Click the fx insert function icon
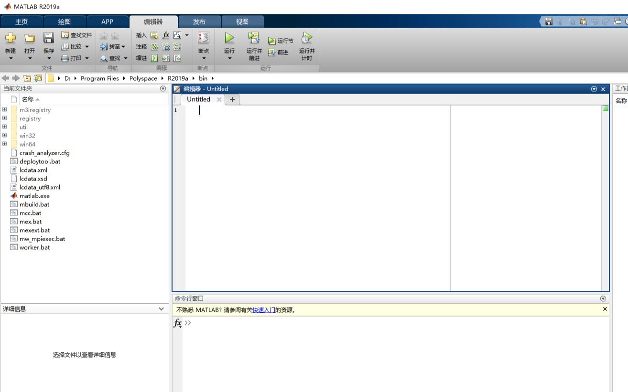The width and height of the screenshot is (628, 392). 166,35
